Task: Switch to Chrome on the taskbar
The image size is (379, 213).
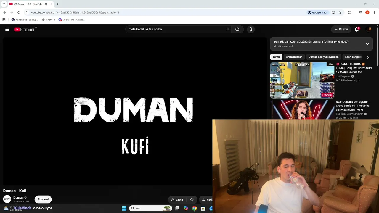Action: [194, 208]
